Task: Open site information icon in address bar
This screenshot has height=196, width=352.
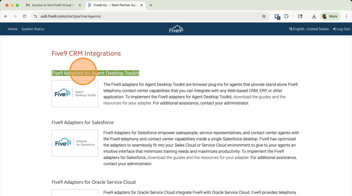Action: [36, 16]
